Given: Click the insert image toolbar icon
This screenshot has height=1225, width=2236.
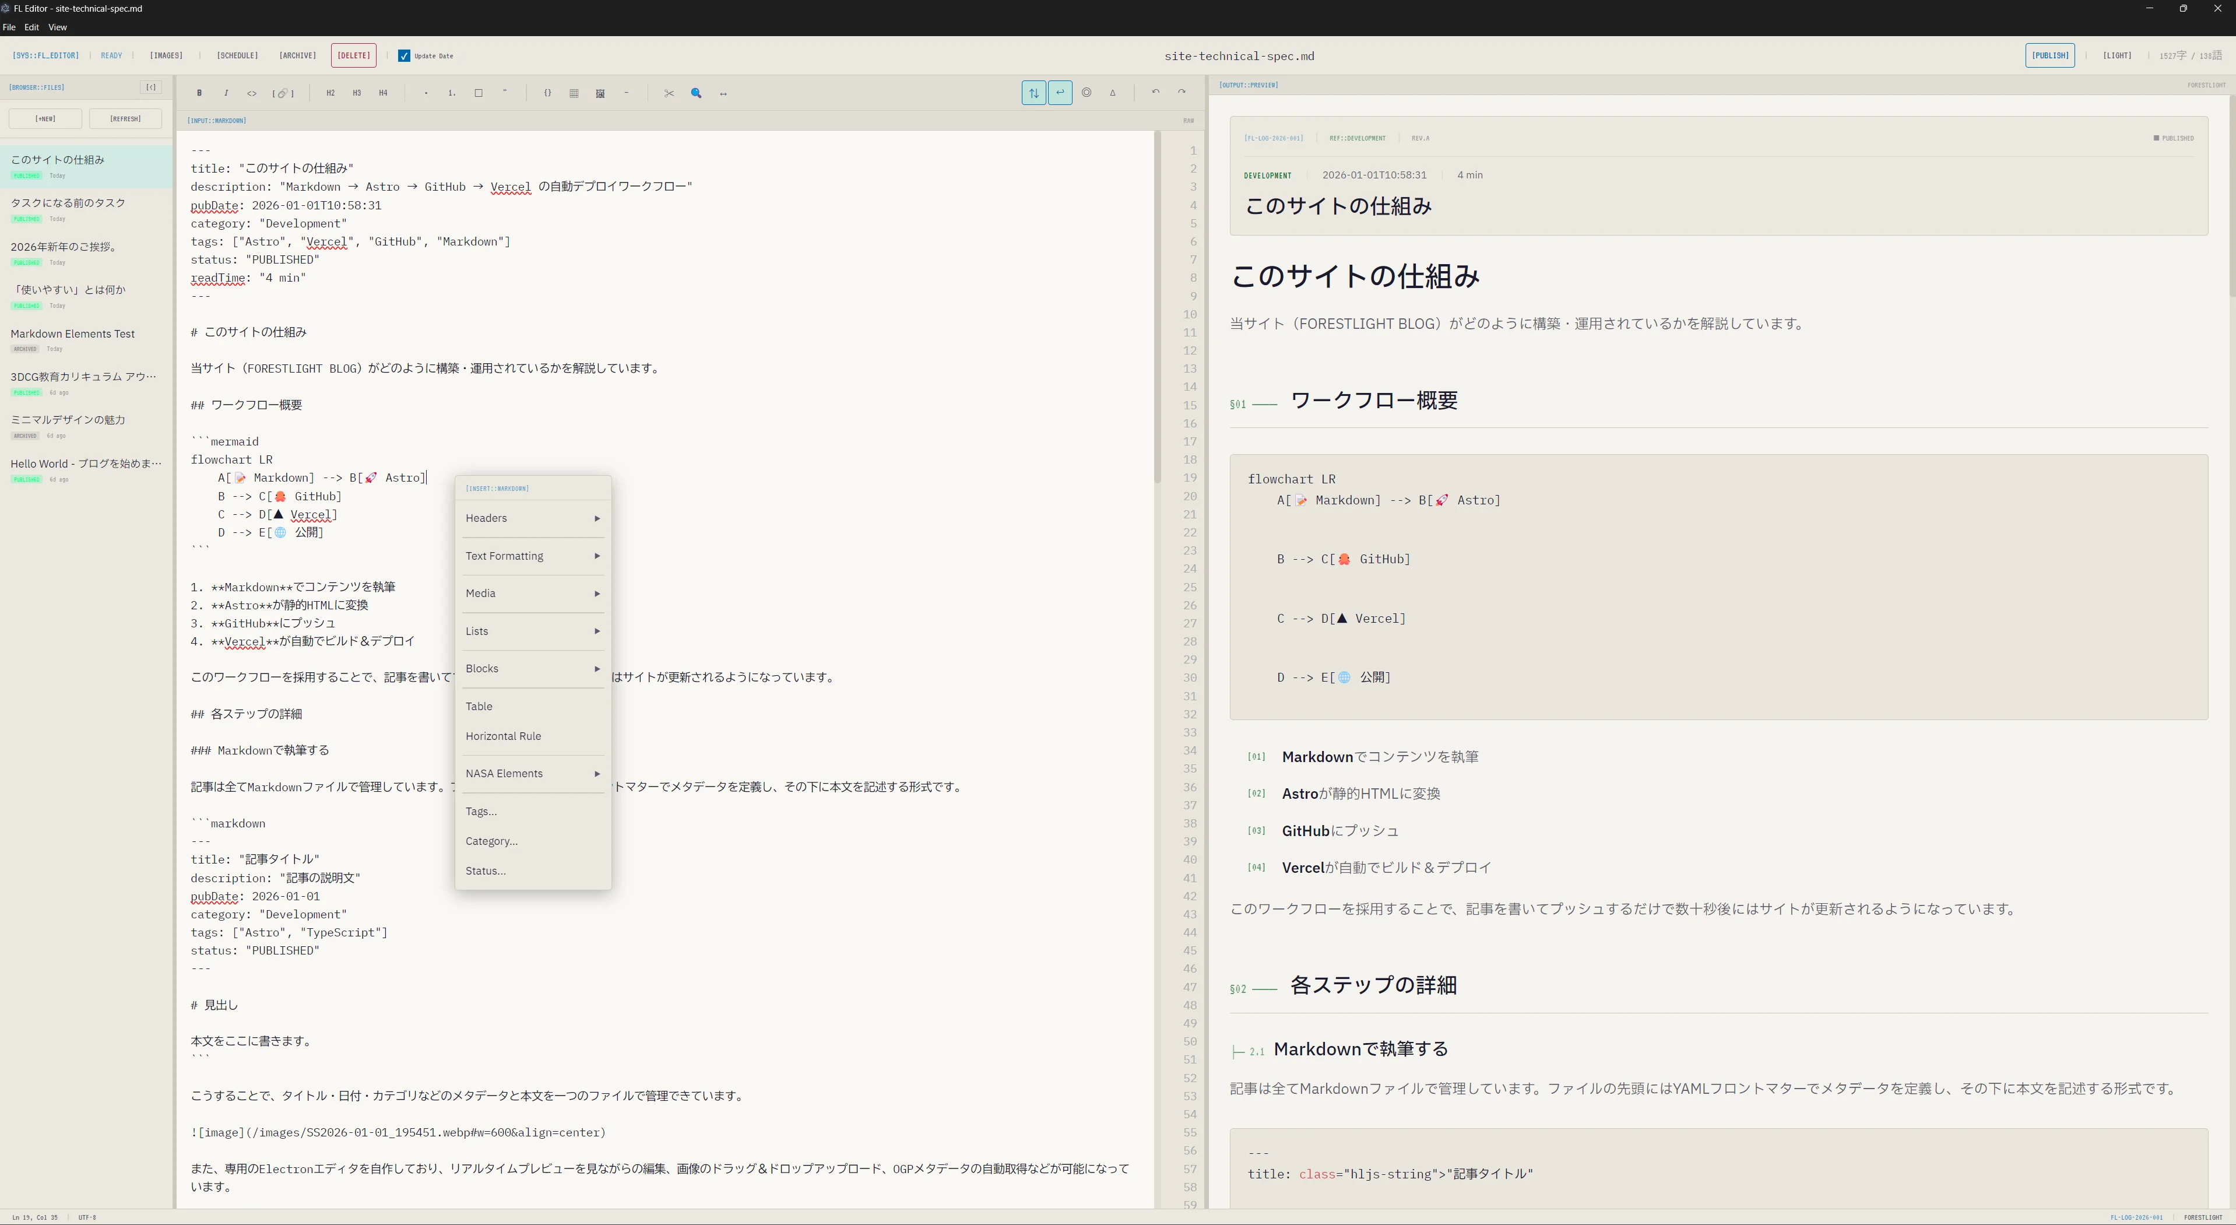Looking at the screenshot, I should click(x=600, y=93).
